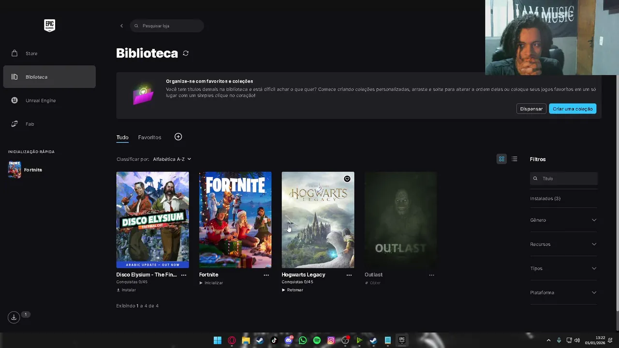Go back with the arrow near search

[x=121, y=26]
